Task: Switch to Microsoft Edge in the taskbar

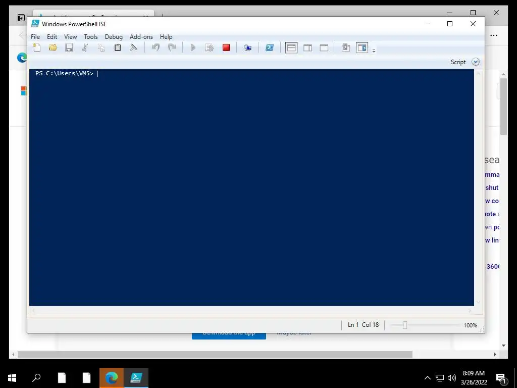Action: pos(112,378)
